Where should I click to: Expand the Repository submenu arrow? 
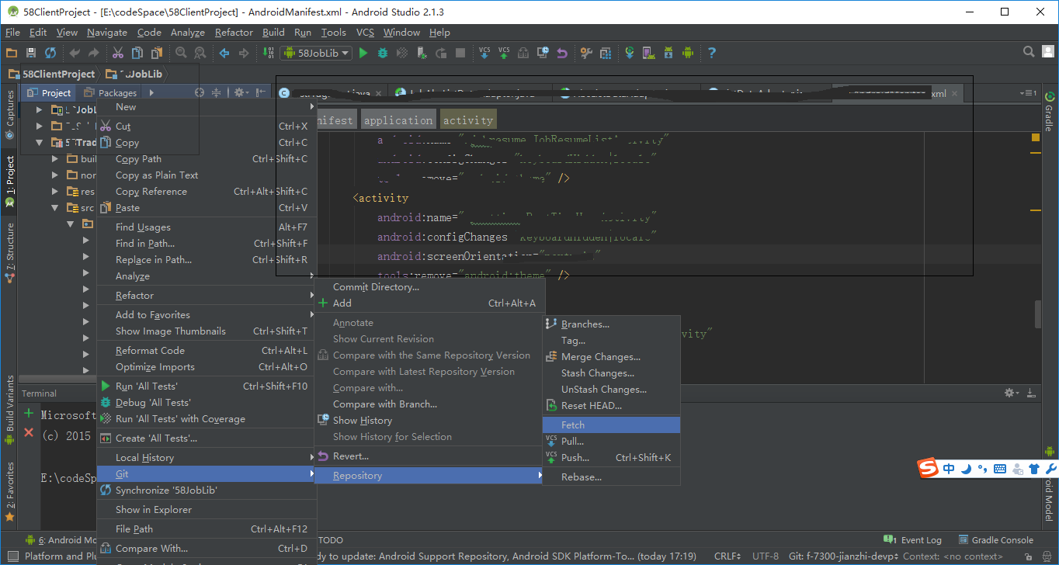click(541, 475)
